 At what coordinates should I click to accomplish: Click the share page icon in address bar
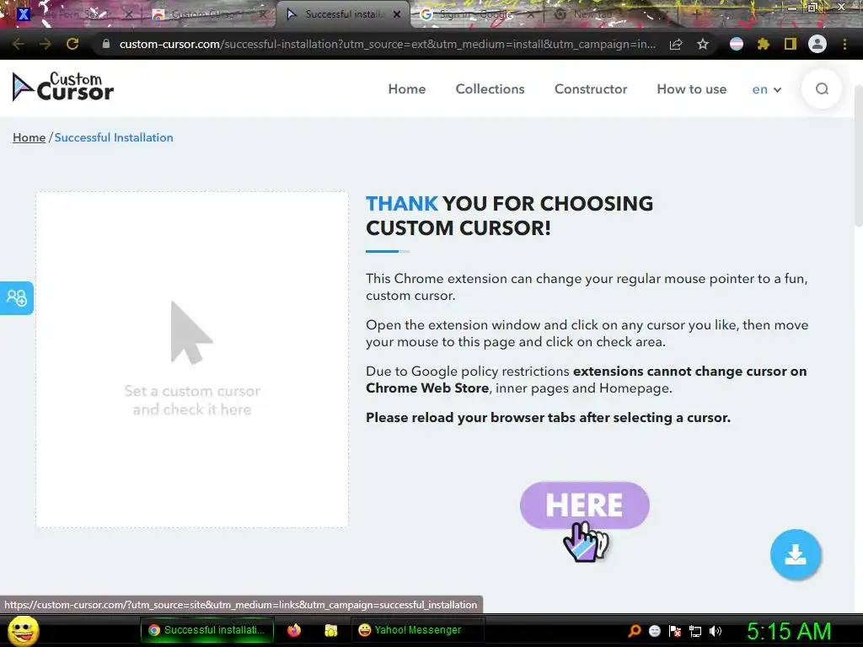[676, 44]
